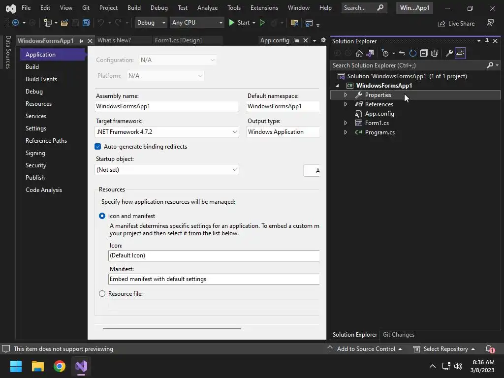Open the Target framework dropdown

166,132
